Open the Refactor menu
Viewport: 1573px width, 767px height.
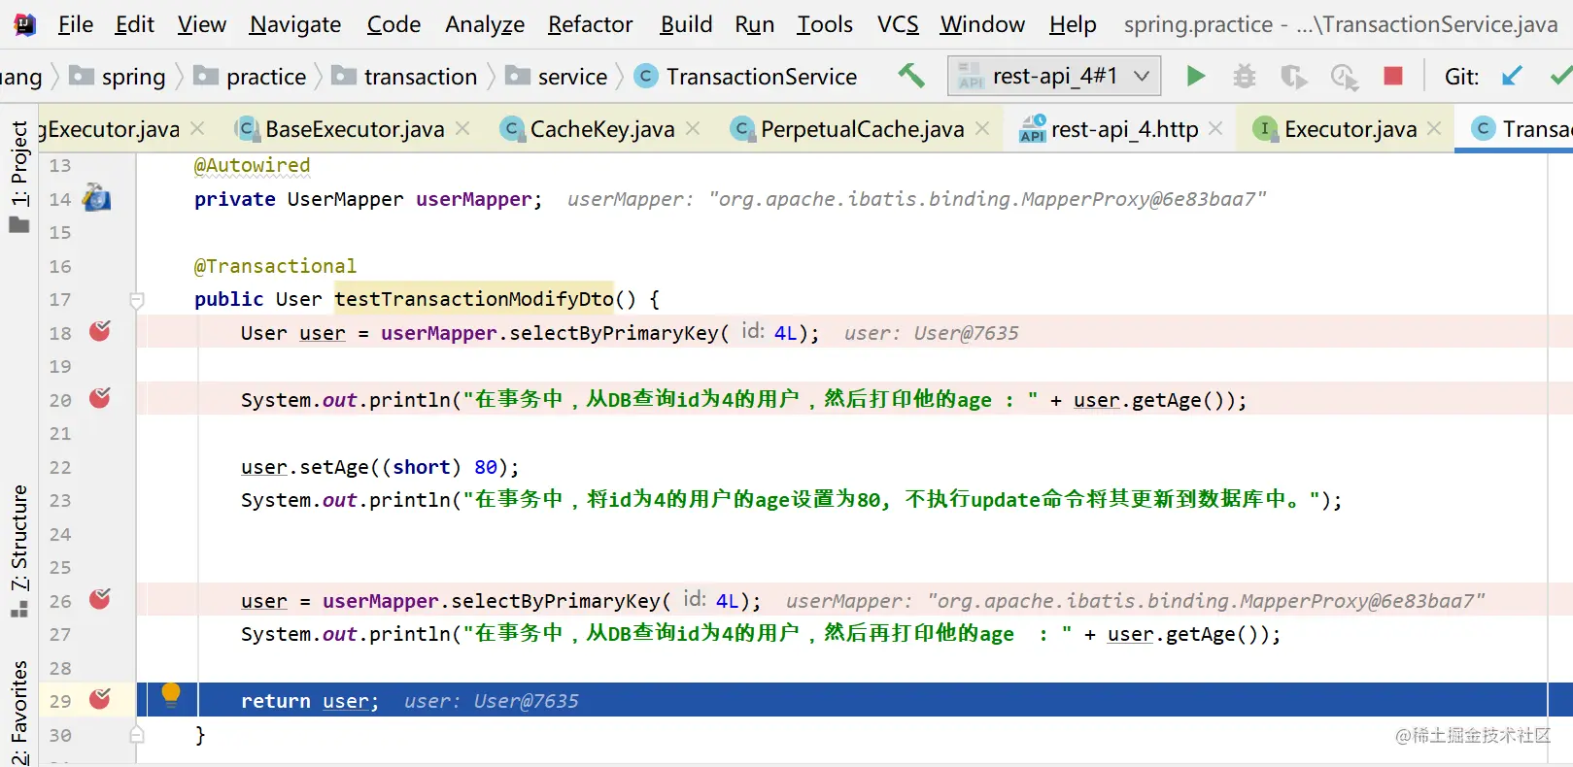(590, 24)
